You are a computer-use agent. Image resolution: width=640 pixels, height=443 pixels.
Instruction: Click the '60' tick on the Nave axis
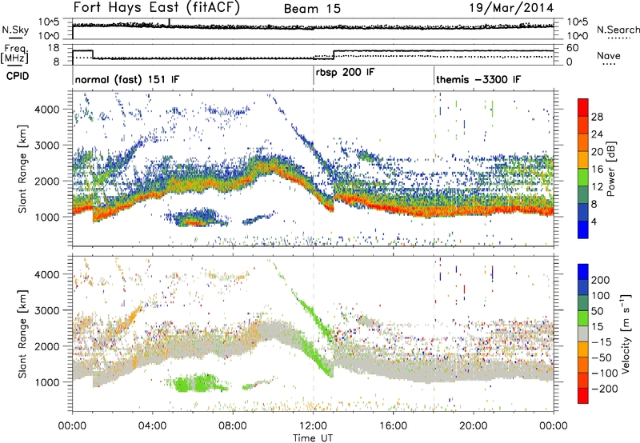[572, 48]
